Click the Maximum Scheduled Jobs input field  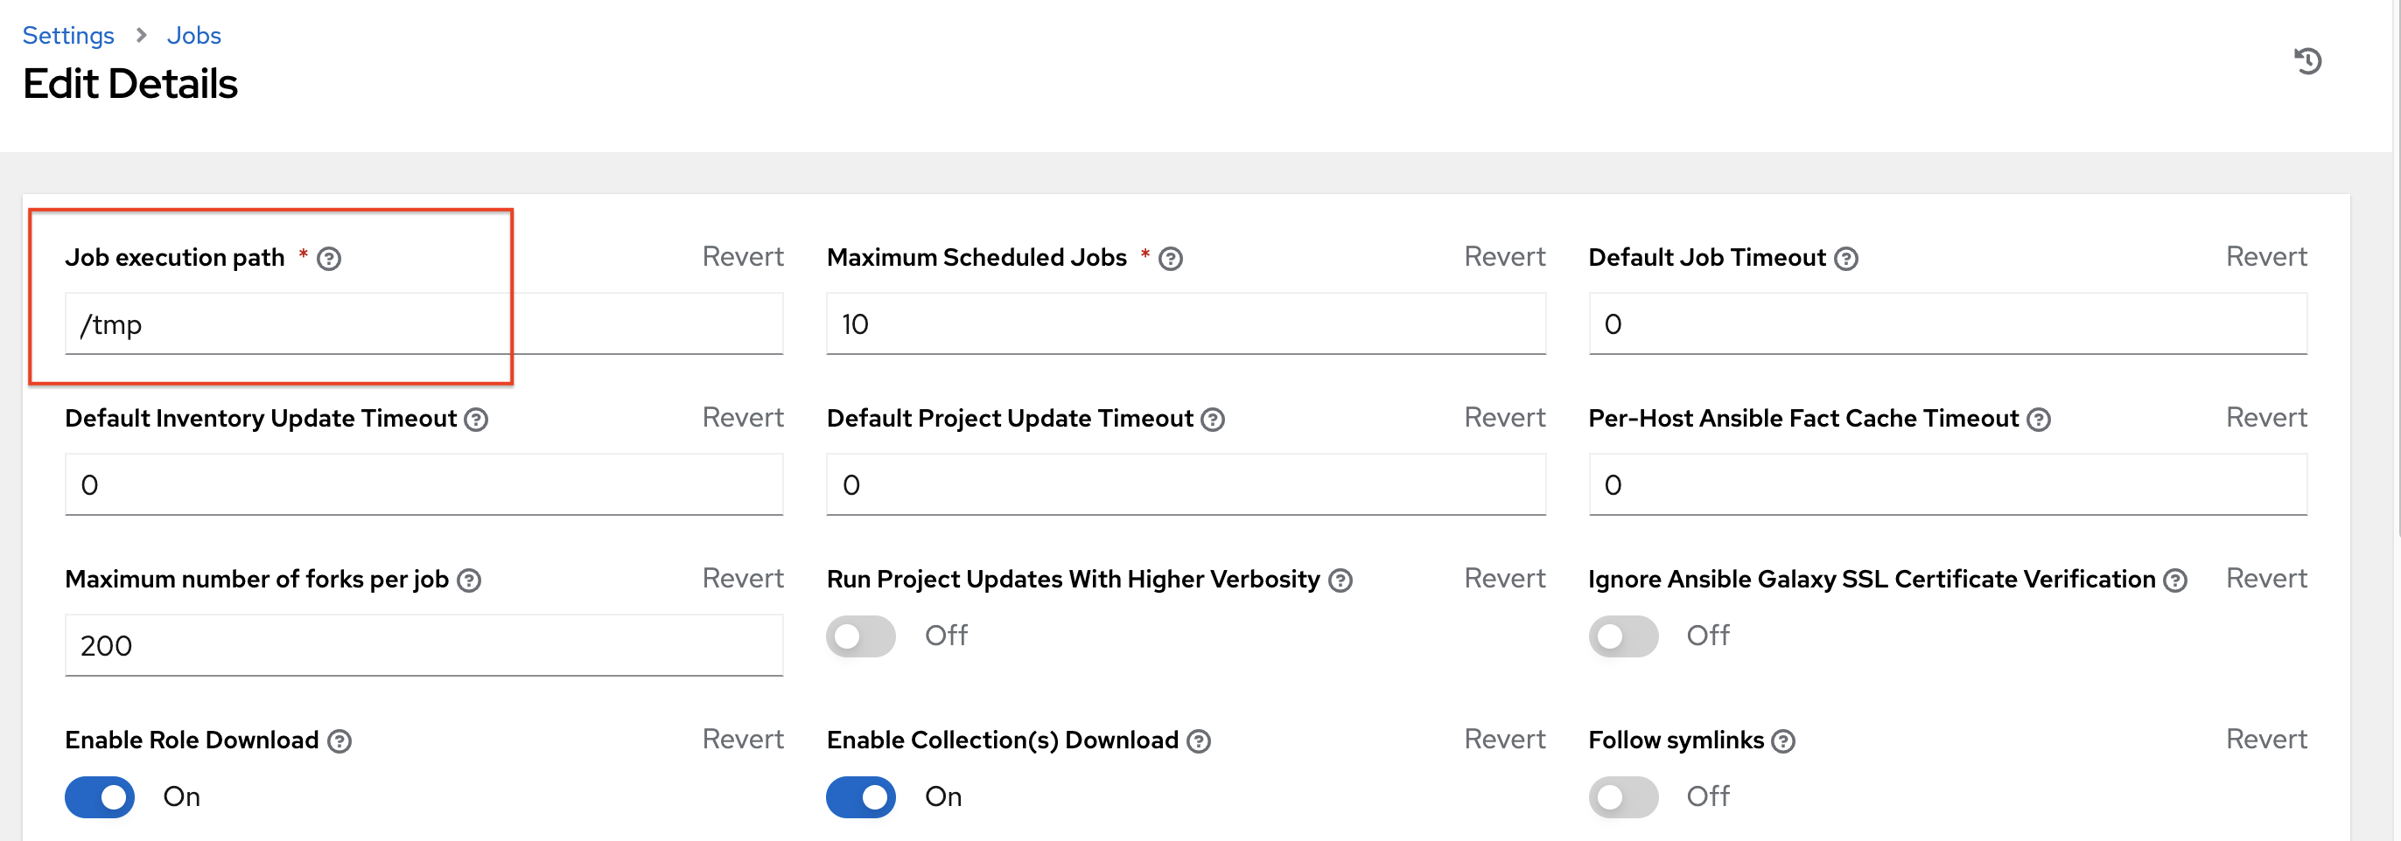coord(1186,324)
